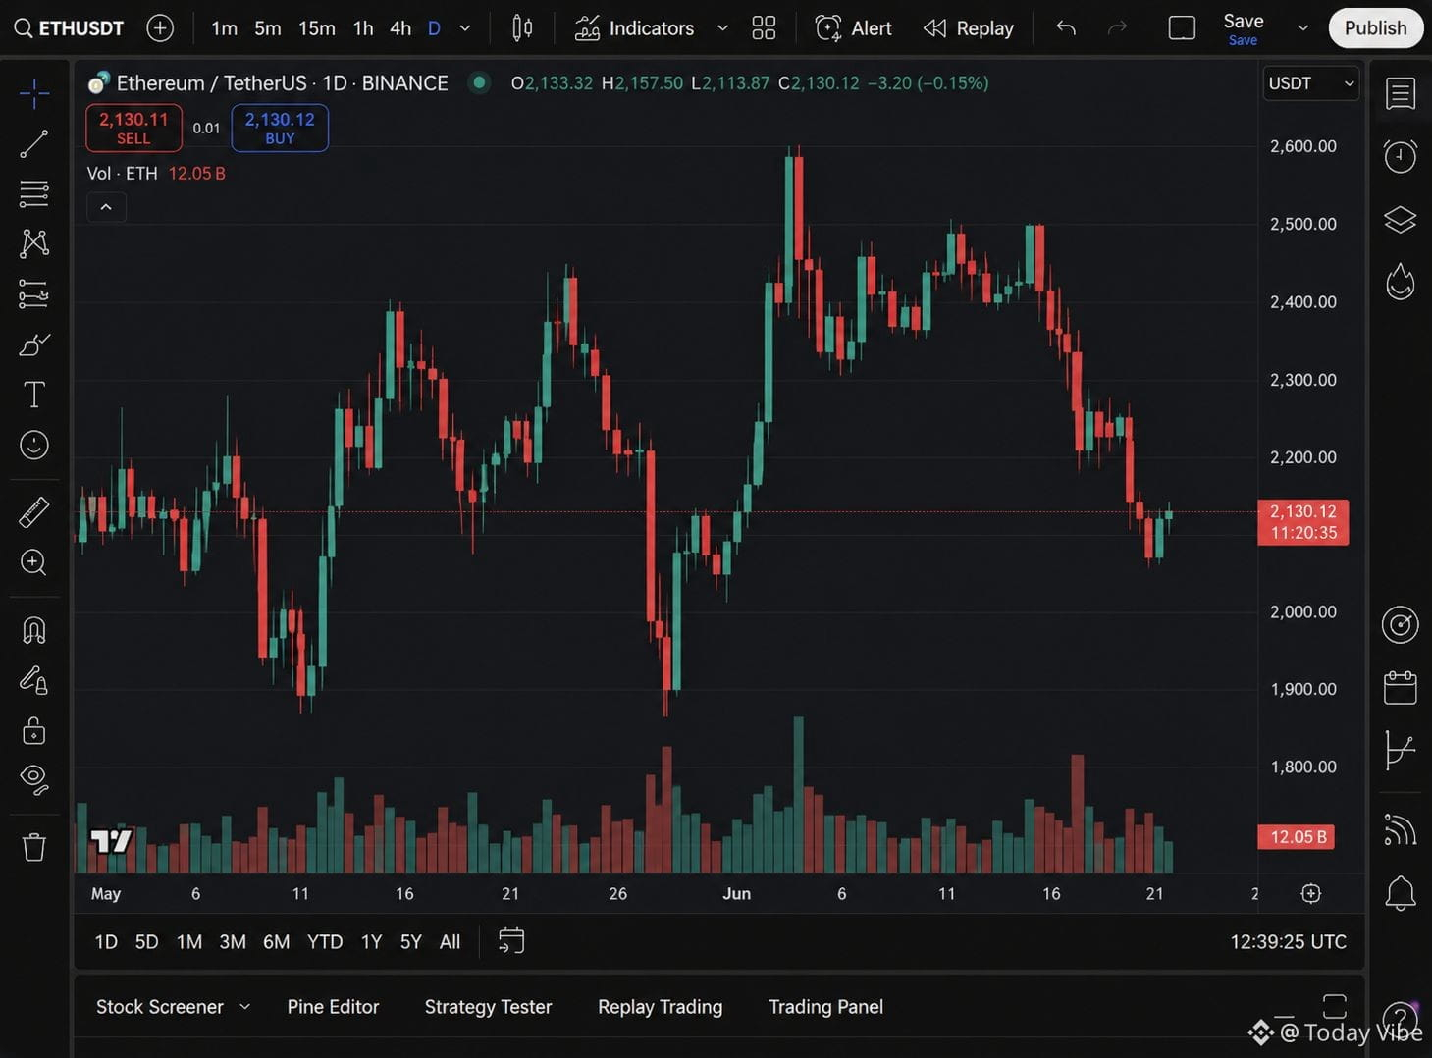Toggle lock all drawings
The height and width of the screenshot is (1058, 1432).
tap(34, 730)
